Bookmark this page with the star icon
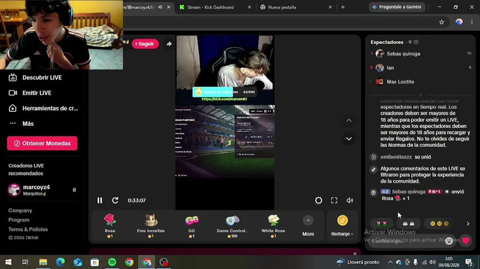Viewport: 480px width, 269px height. coord(441,22)
